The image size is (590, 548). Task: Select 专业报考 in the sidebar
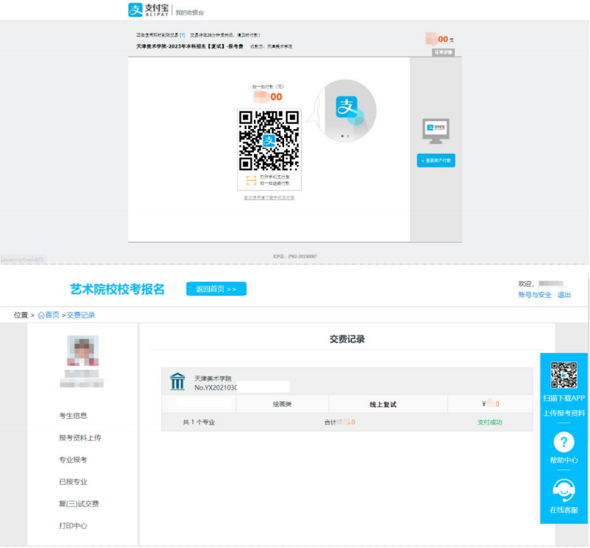coord(73,460)
